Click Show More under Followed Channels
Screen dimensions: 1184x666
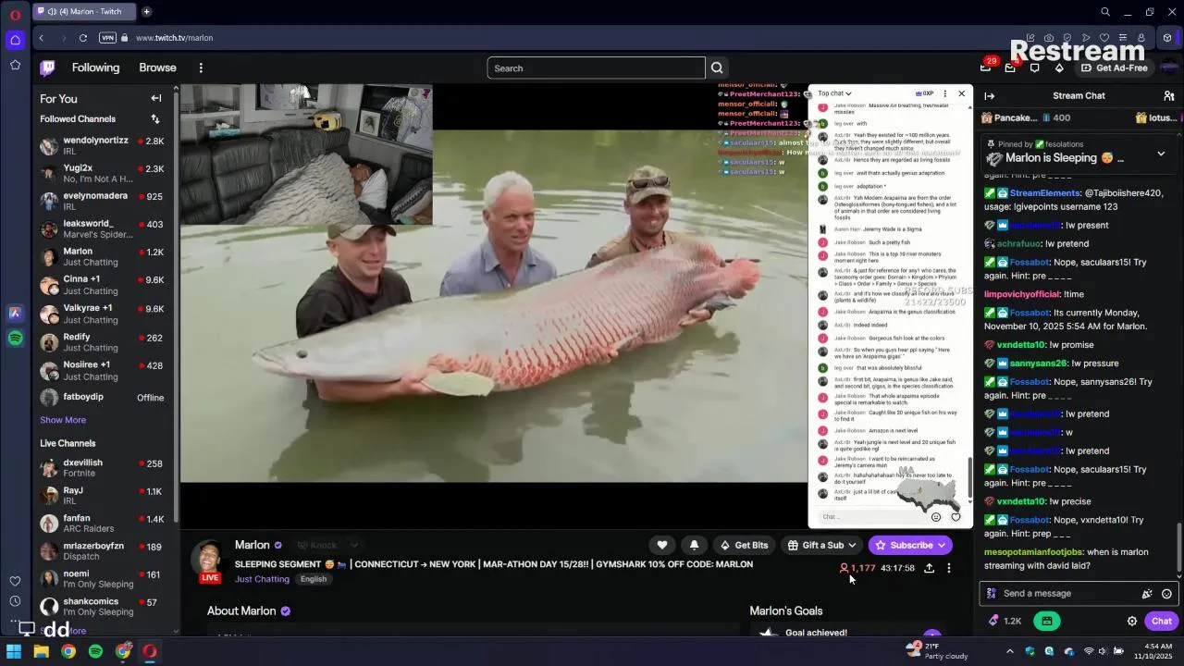(63, 420)
